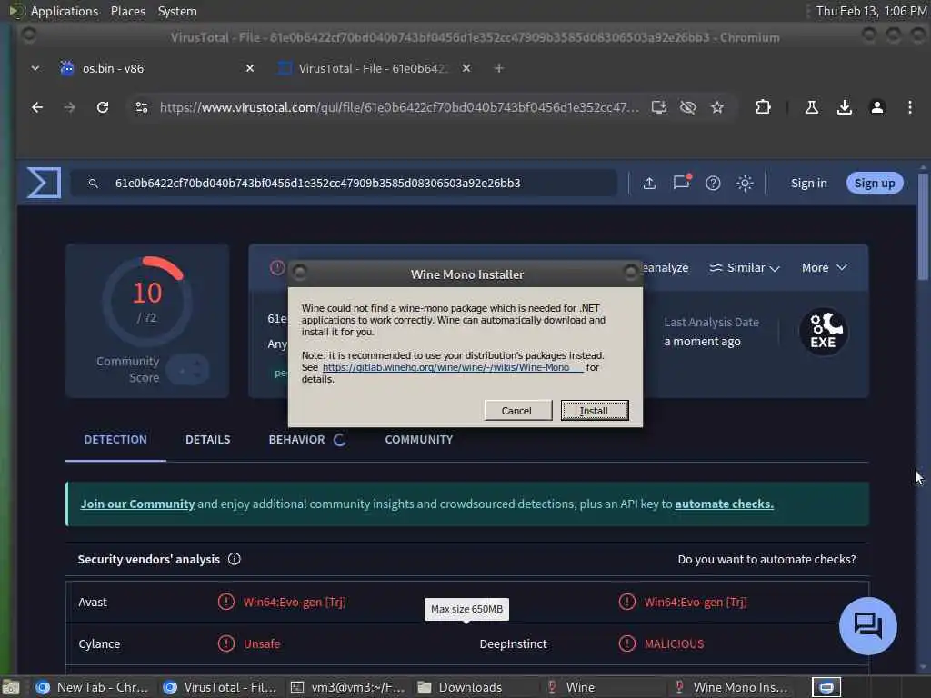Image resolution: width=931 pixels, height=698 pixels.
Task: Click the VirusTotal sigma logo
Action: coord(44,183)
